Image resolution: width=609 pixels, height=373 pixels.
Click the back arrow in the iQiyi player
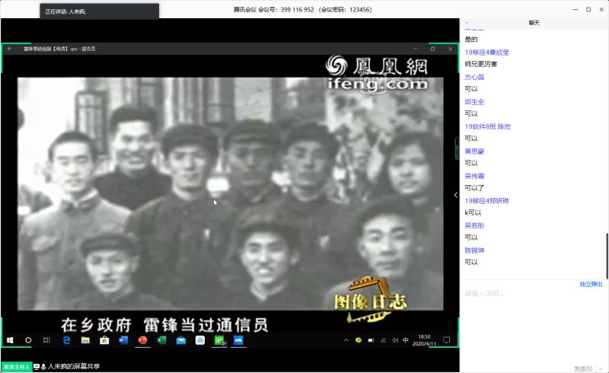coord(10,49)
